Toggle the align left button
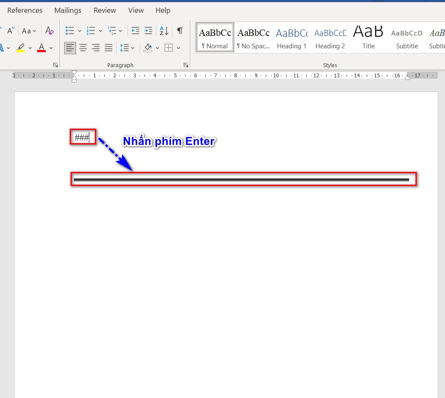The image size is (445, 398). [x=70, y=48]
